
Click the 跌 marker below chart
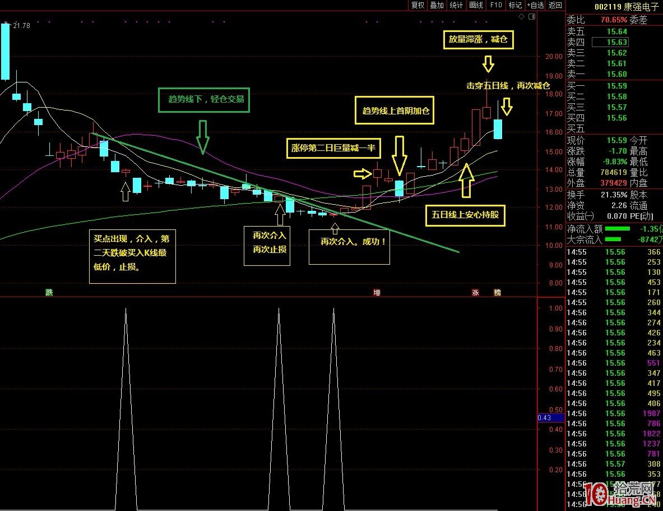click(x=49, y=292)
